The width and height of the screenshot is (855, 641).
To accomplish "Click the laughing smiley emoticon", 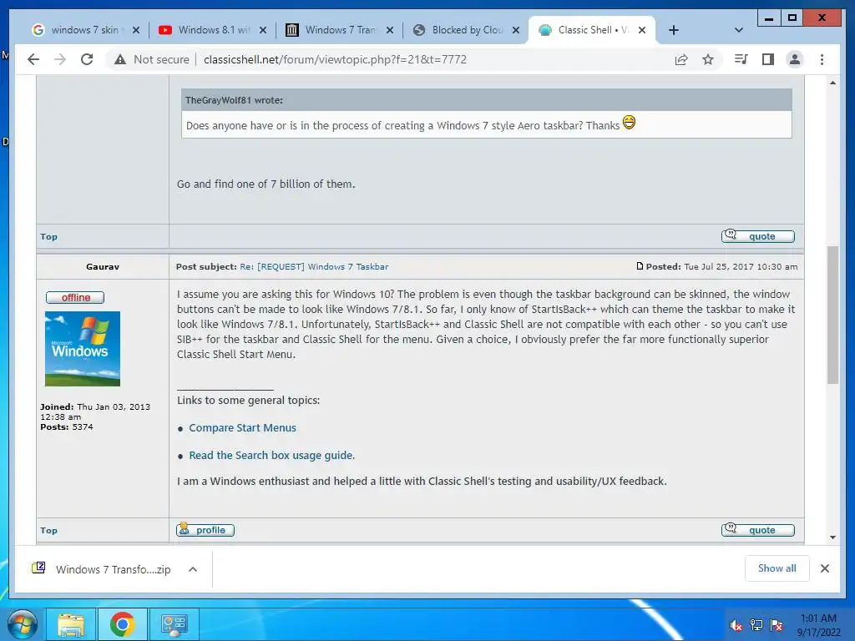I will tap(629, 122).
